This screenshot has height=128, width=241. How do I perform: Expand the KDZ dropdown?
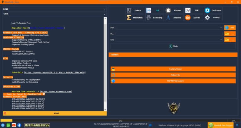(221, 40)
